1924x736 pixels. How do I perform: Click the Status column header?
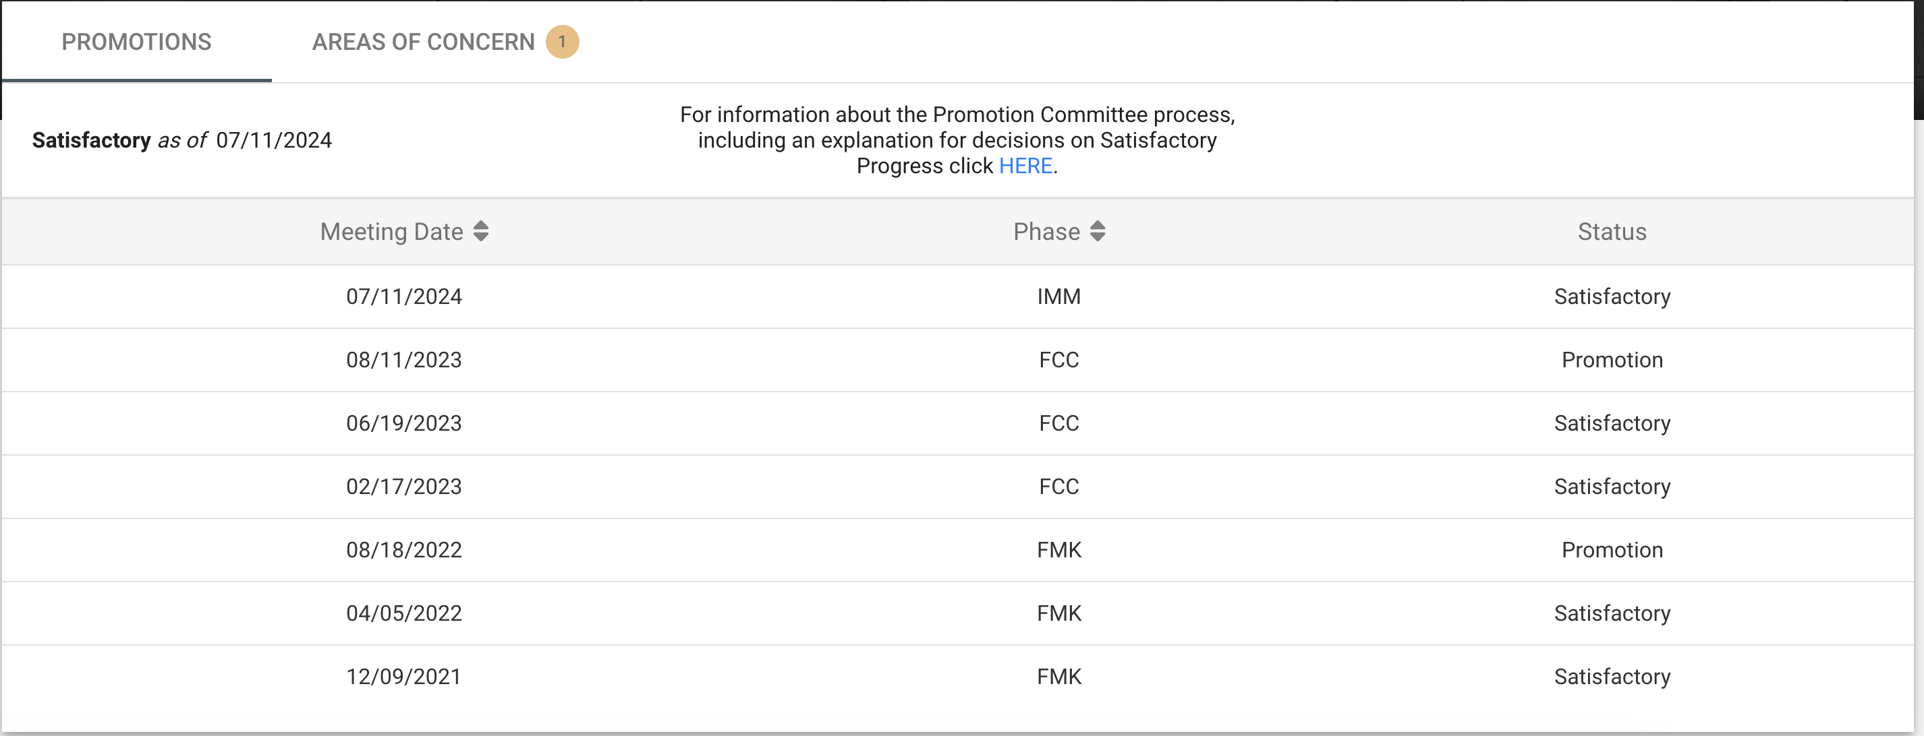[x=1612, y=231]
